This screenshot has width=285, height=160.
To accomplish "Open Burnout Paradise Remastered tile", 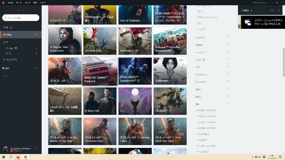I will (170, 41).
